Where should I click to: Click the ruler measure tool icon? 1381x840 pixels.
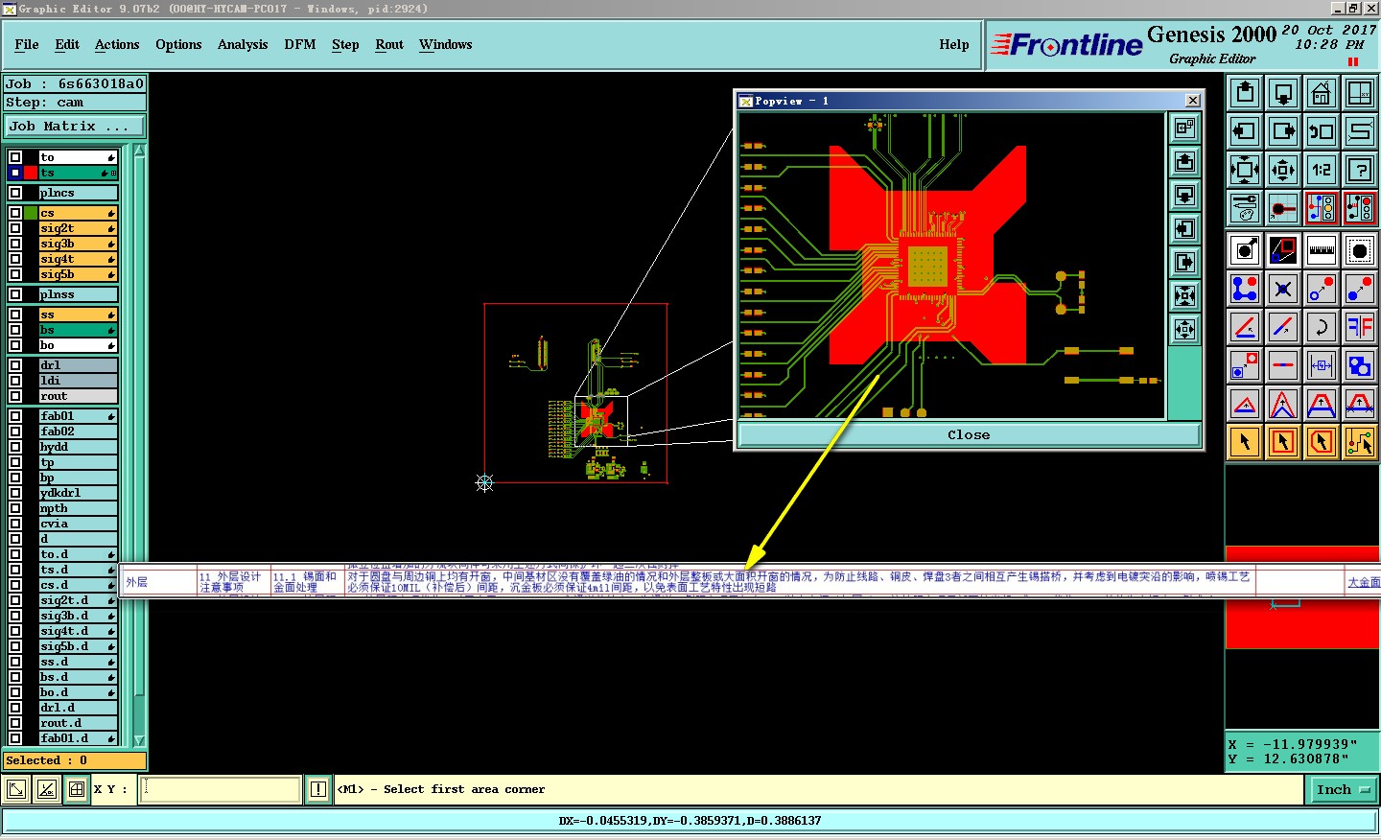[1322, 250]
